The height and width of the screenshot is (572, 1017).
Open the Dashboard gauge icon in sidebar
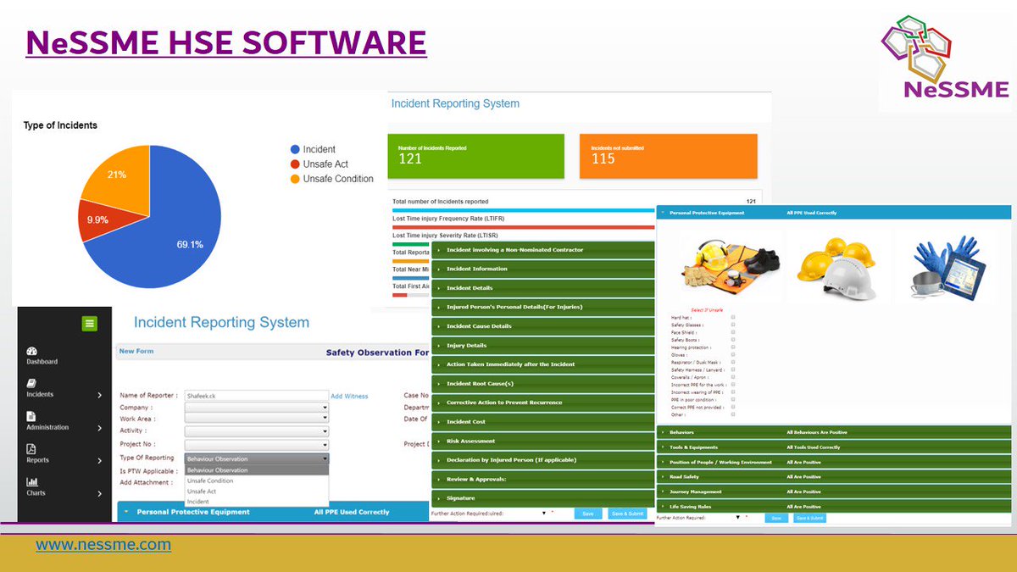click(32, 351)
